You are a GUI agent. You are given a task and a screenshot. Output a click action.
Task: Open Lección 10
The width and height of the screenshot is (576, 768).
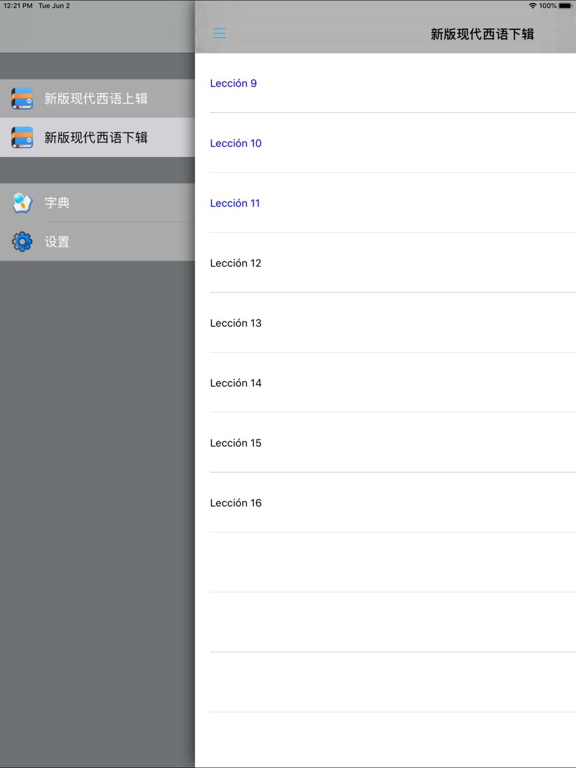coord(385,143)
